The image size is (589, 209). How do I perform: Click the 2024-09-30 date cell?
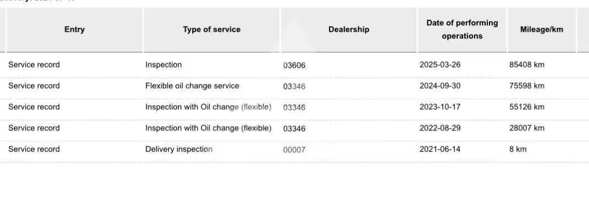point(440,86)
